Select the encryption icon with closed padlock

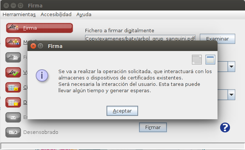[x=13, y=87]
